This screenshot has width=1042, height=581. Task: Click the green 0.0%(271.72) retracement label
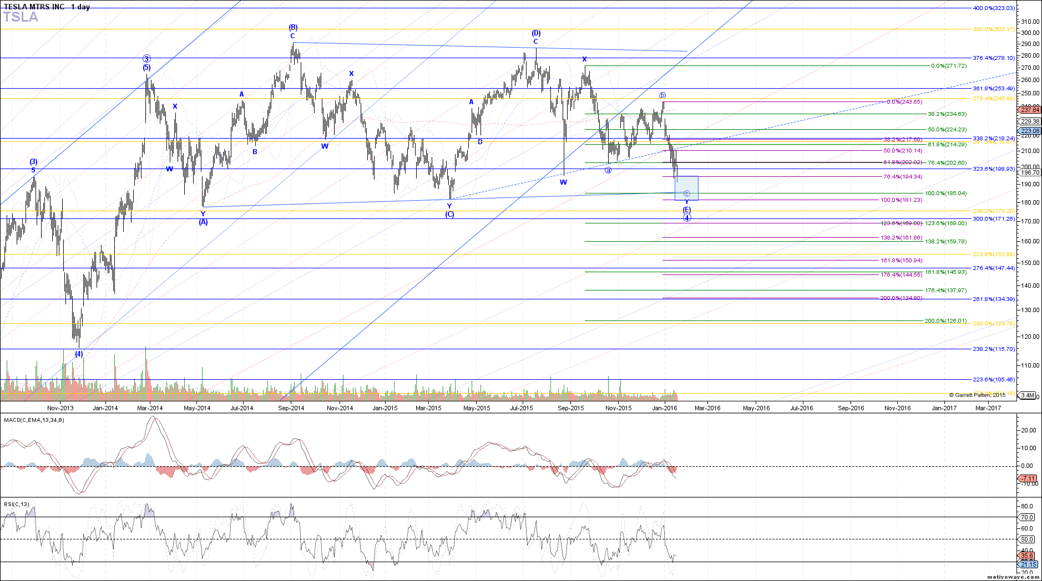pos(949,65)
